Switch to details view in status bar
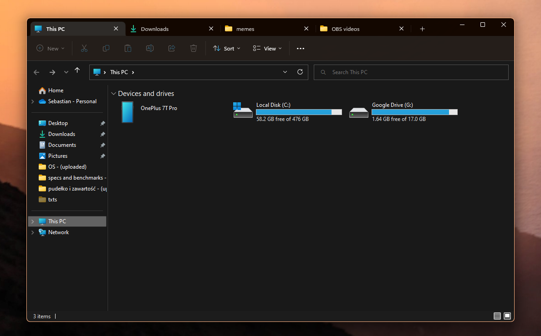The width and height of the screenshot is (541, 336). coord(497,316)
